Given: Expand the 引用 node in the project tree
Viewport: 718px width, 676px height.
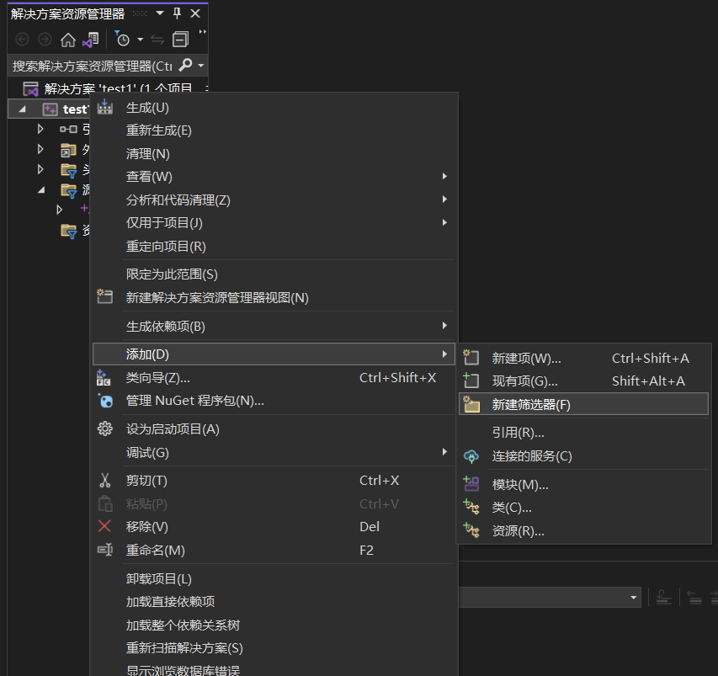Looking at the screenshot, I should point(40,129).
